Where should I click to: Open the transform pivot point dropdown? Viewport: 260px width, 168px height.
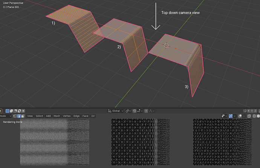128,111
